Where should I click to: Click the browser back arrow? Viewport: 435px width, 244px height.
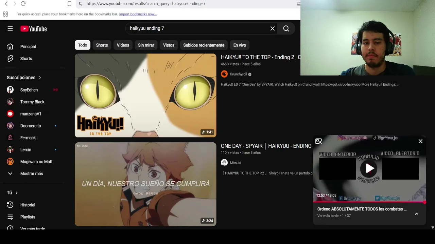6,4
